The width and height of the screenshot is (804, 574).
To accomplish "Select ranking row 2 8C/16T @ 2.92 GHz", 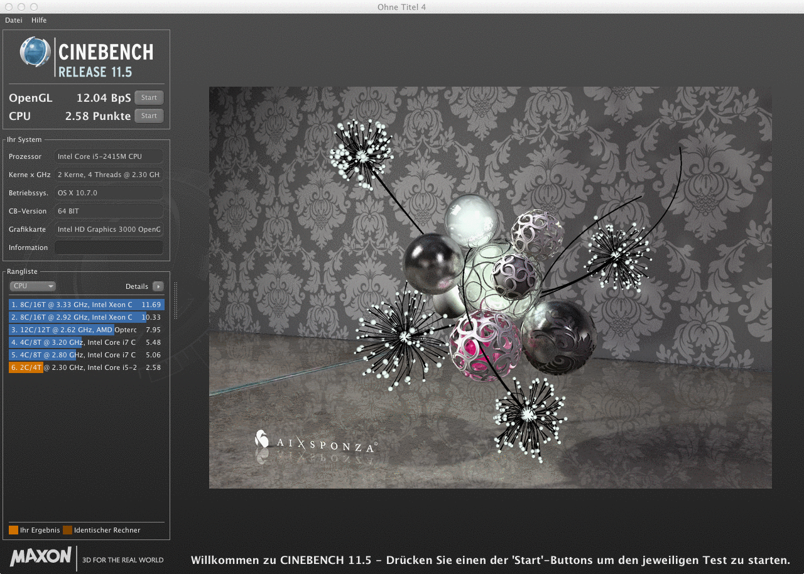I will [87, 317].
